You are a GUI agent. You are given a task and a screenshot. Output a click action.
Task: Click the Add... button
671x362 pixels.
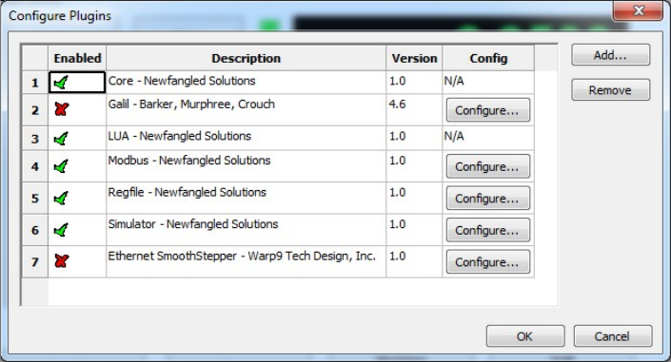[611, 55]
